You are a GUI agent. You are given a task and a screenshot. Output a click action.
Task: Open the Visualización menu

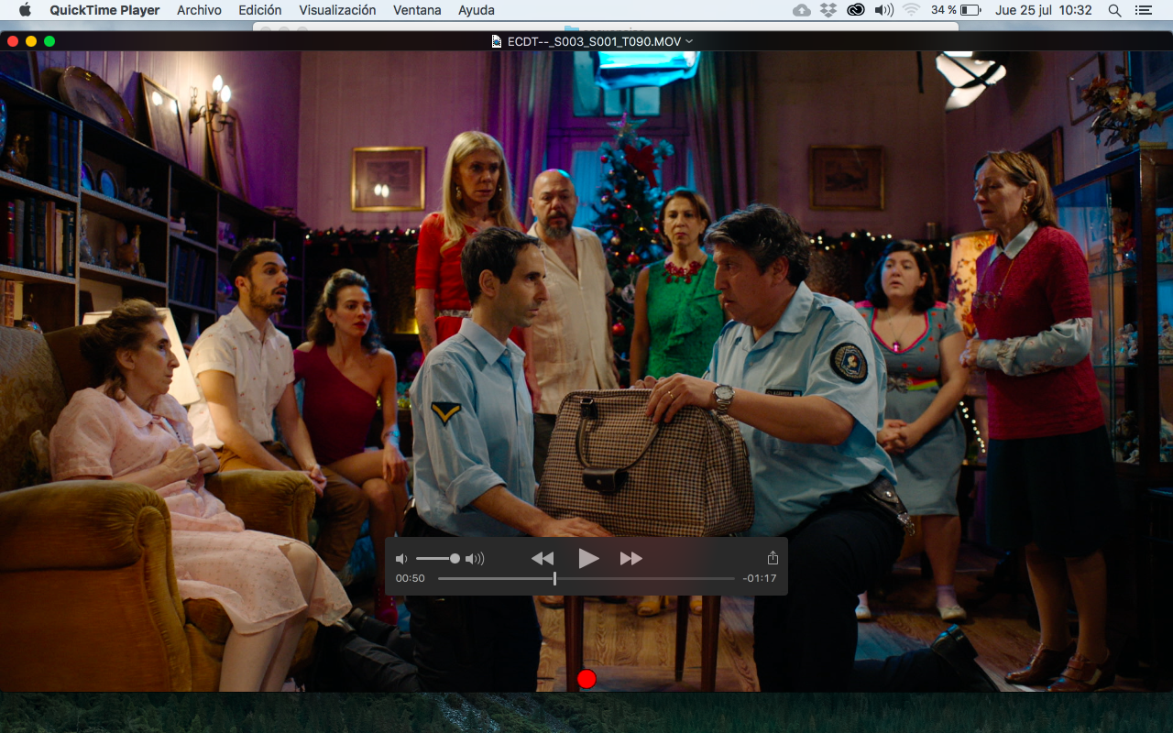click(x=337, y=10)
